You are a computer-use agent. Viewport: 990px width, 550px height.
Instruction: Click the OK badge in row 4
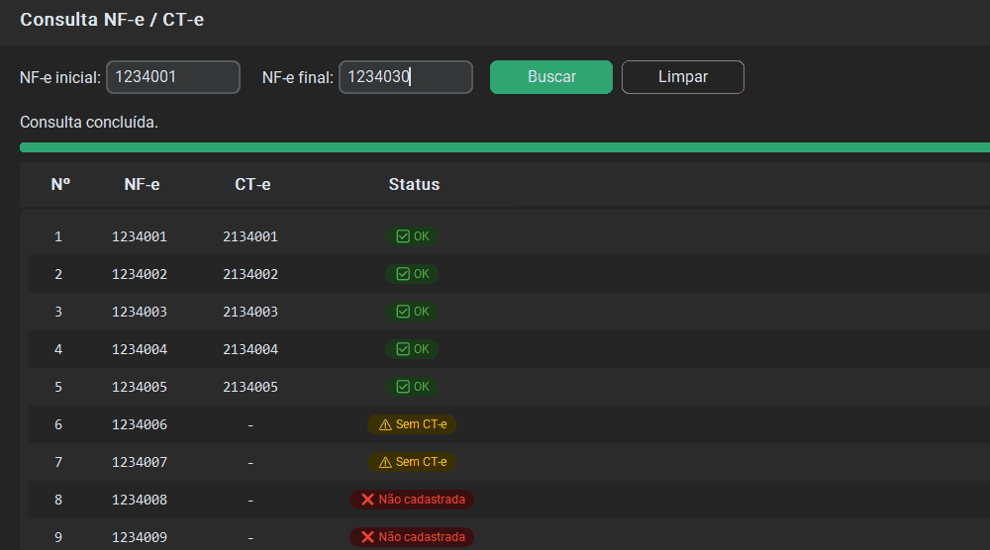[412, 349]
